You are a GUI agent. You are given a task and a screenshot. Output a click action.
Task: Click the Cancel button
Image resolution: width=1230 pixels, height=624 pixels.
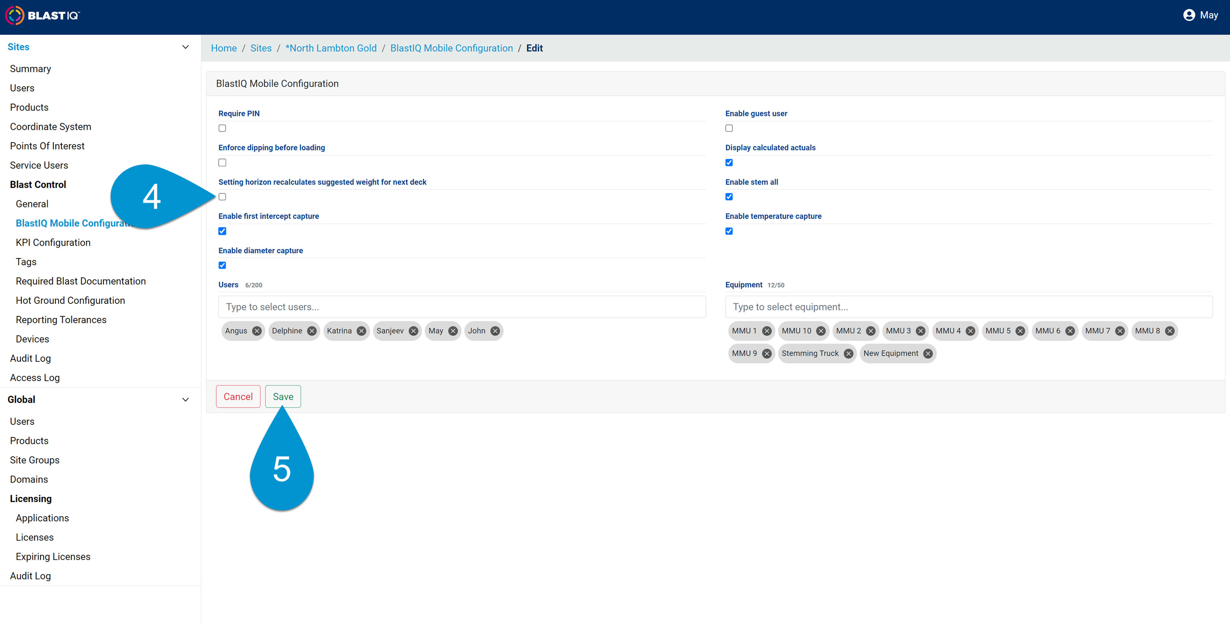point(238,396)
